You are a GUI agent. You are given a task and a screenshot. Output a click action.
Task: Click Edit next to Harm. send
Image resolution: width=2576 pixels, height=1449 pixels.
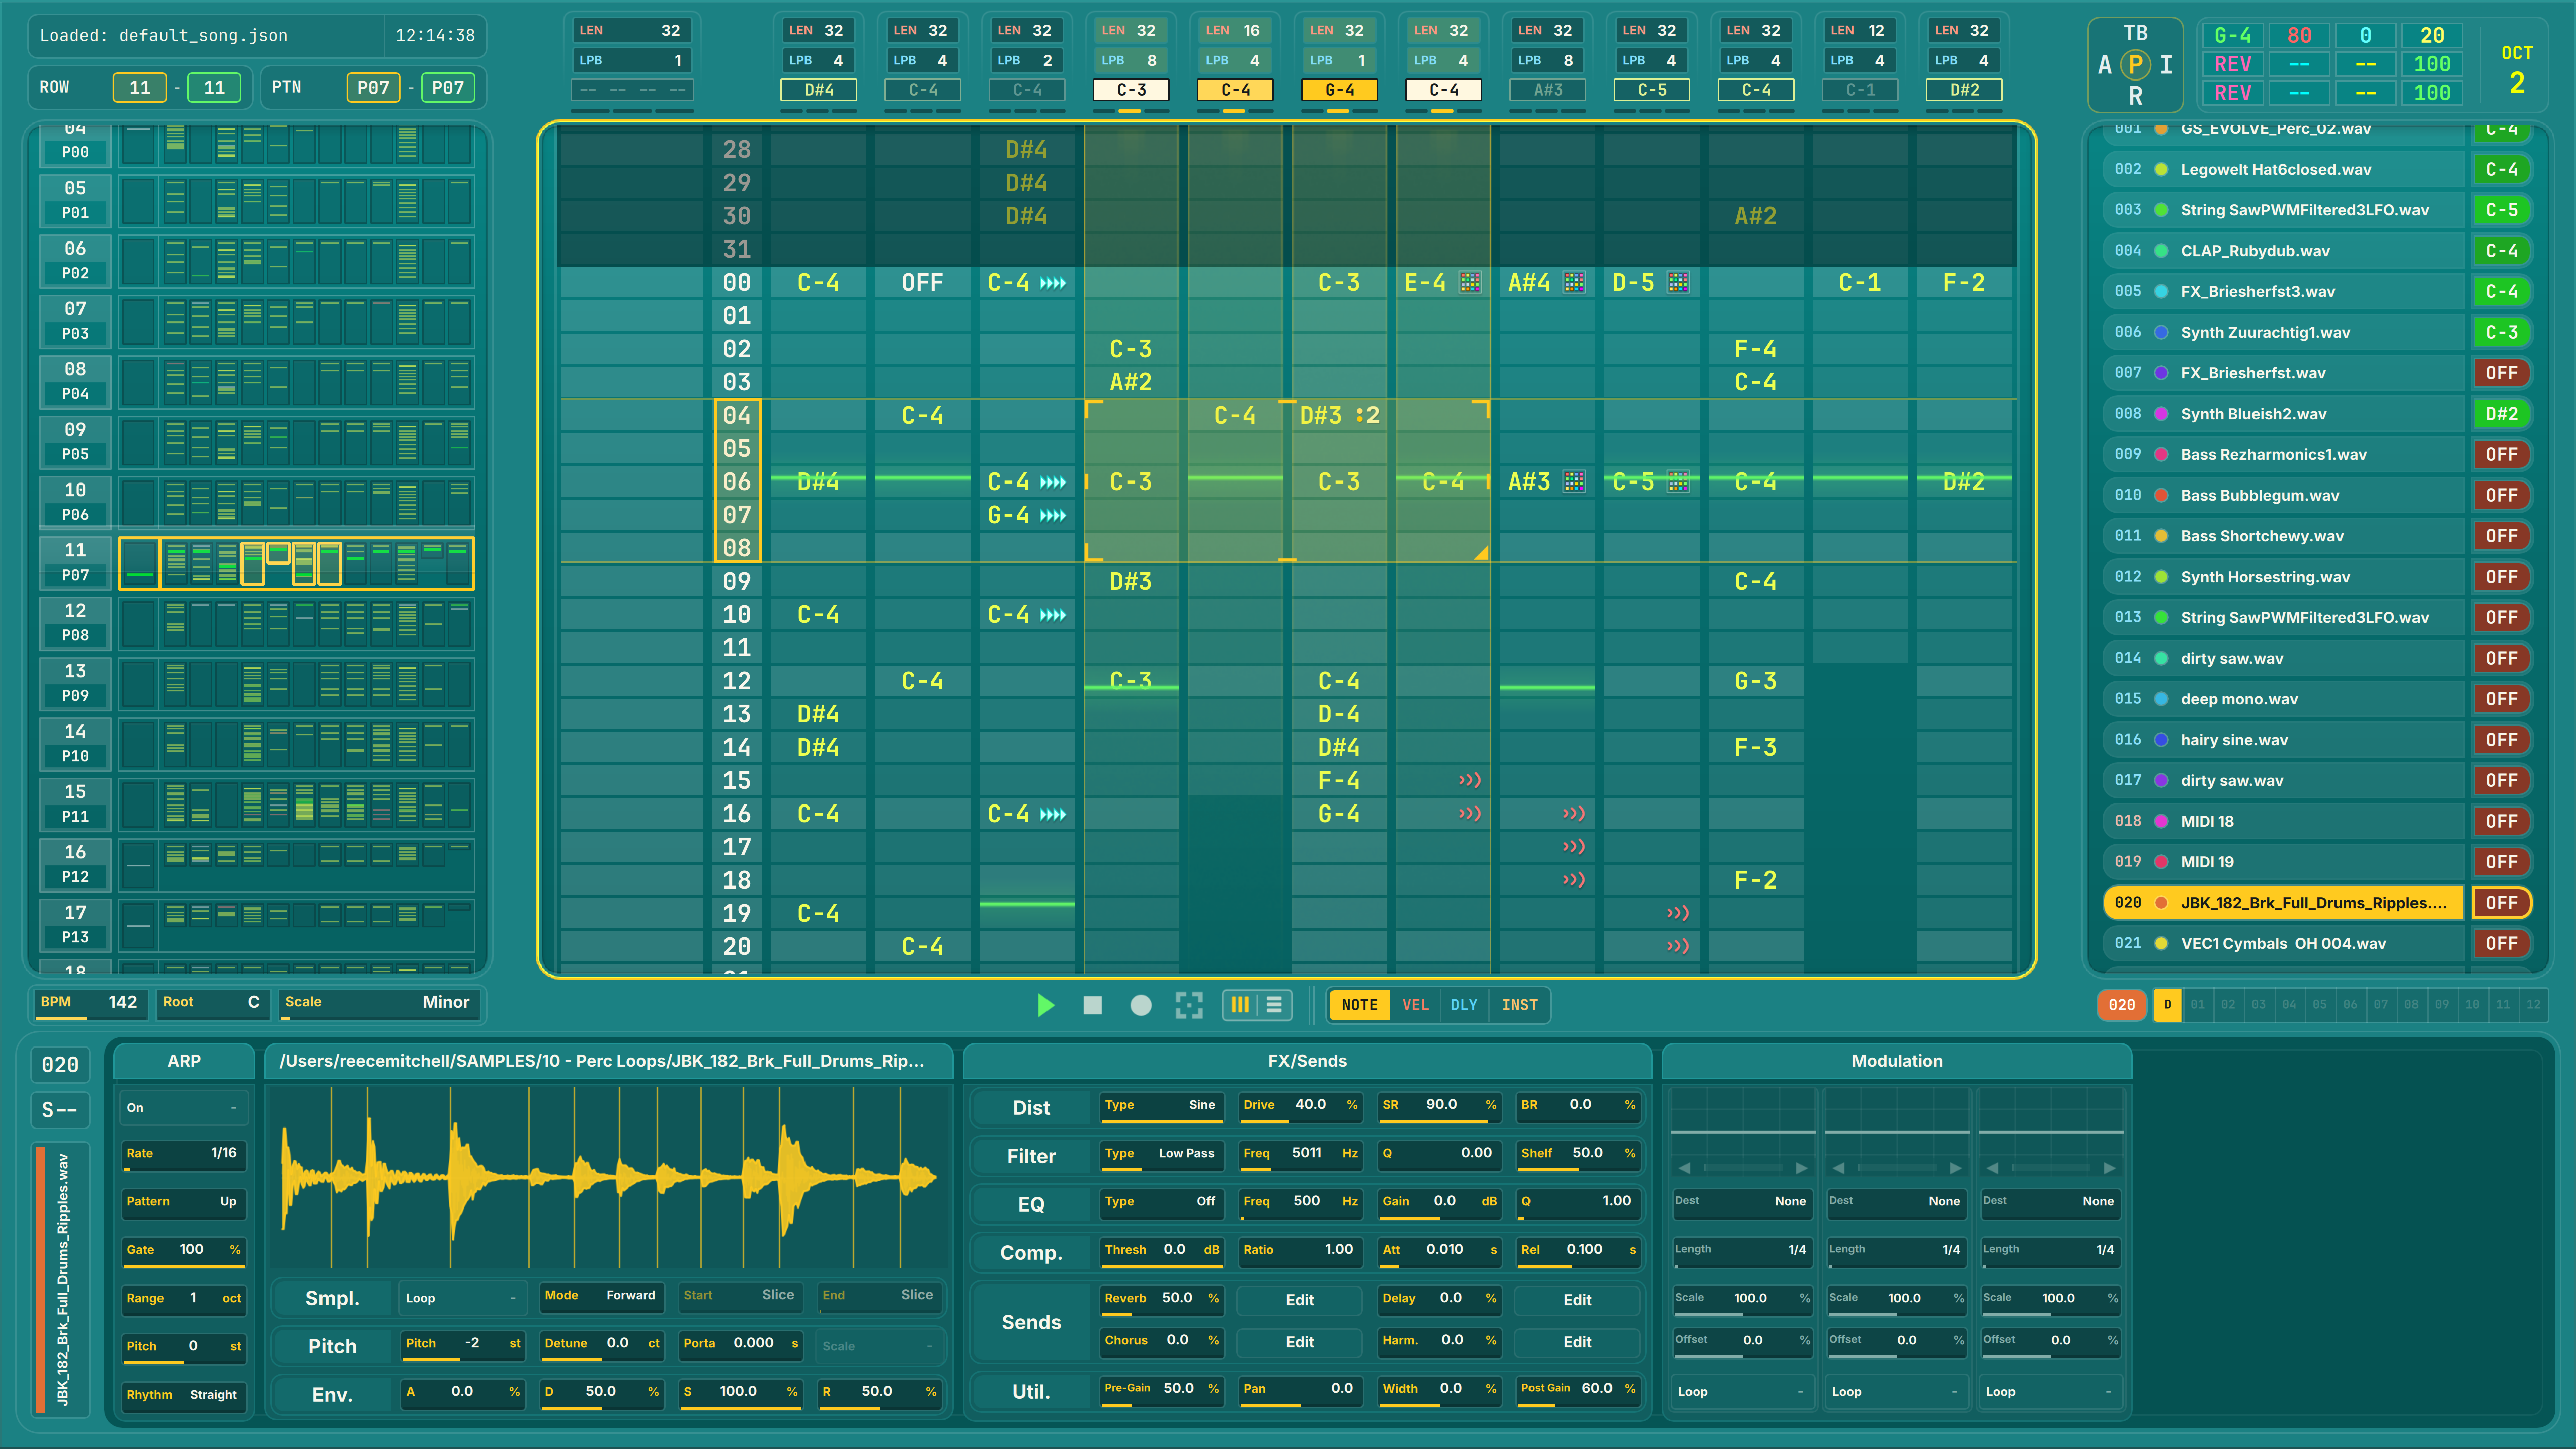click(x=1577, y=1342)
